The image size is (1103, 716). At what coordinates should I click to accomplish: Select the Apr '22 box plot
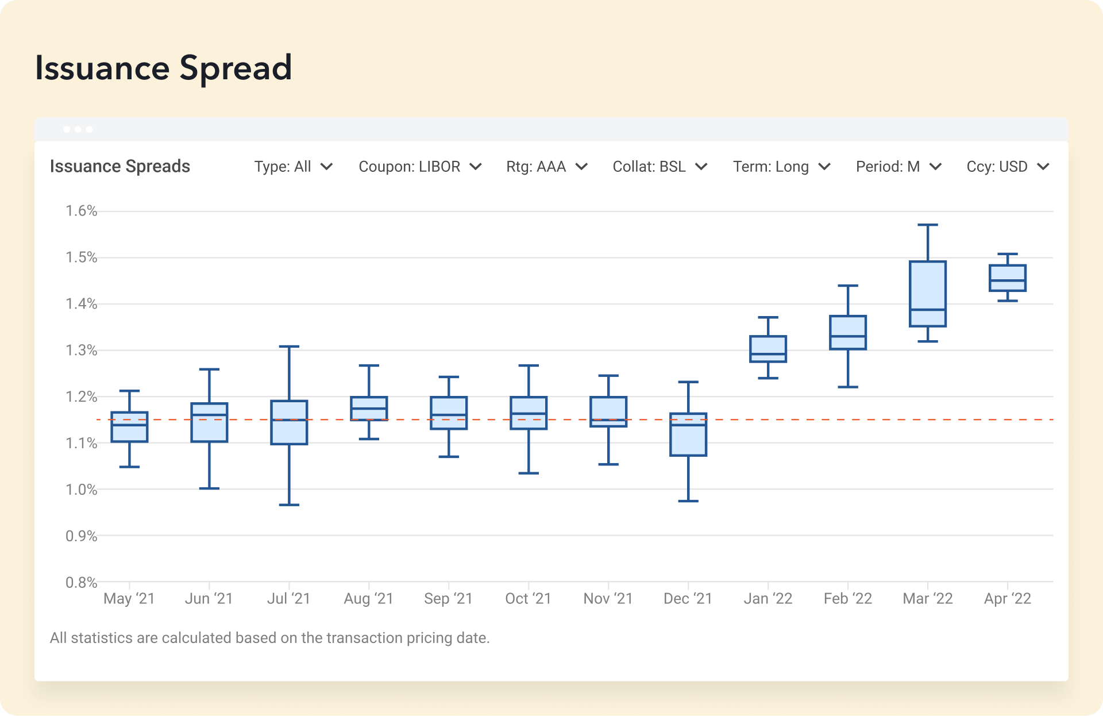pos(1008,278)
